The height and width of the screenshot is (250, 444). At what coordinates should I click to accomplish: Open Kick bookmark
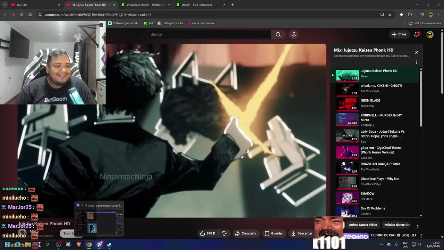pos(148,23)
